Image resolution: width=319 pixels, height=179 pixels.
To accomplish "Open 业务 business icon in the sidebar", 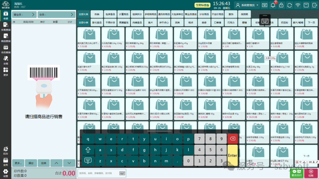I will [6, 162].
